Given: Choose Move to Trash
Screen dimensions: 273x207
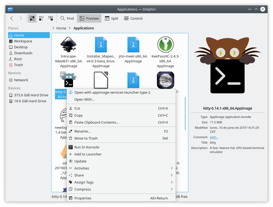Looking at the screenshot, I should (x=121, y=138).
